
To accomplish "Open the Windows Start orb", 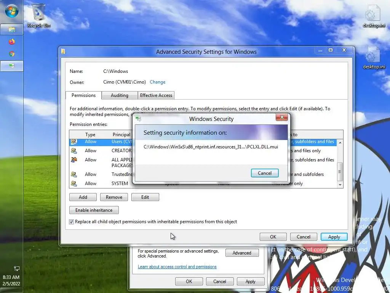I will tap(11, 11).
